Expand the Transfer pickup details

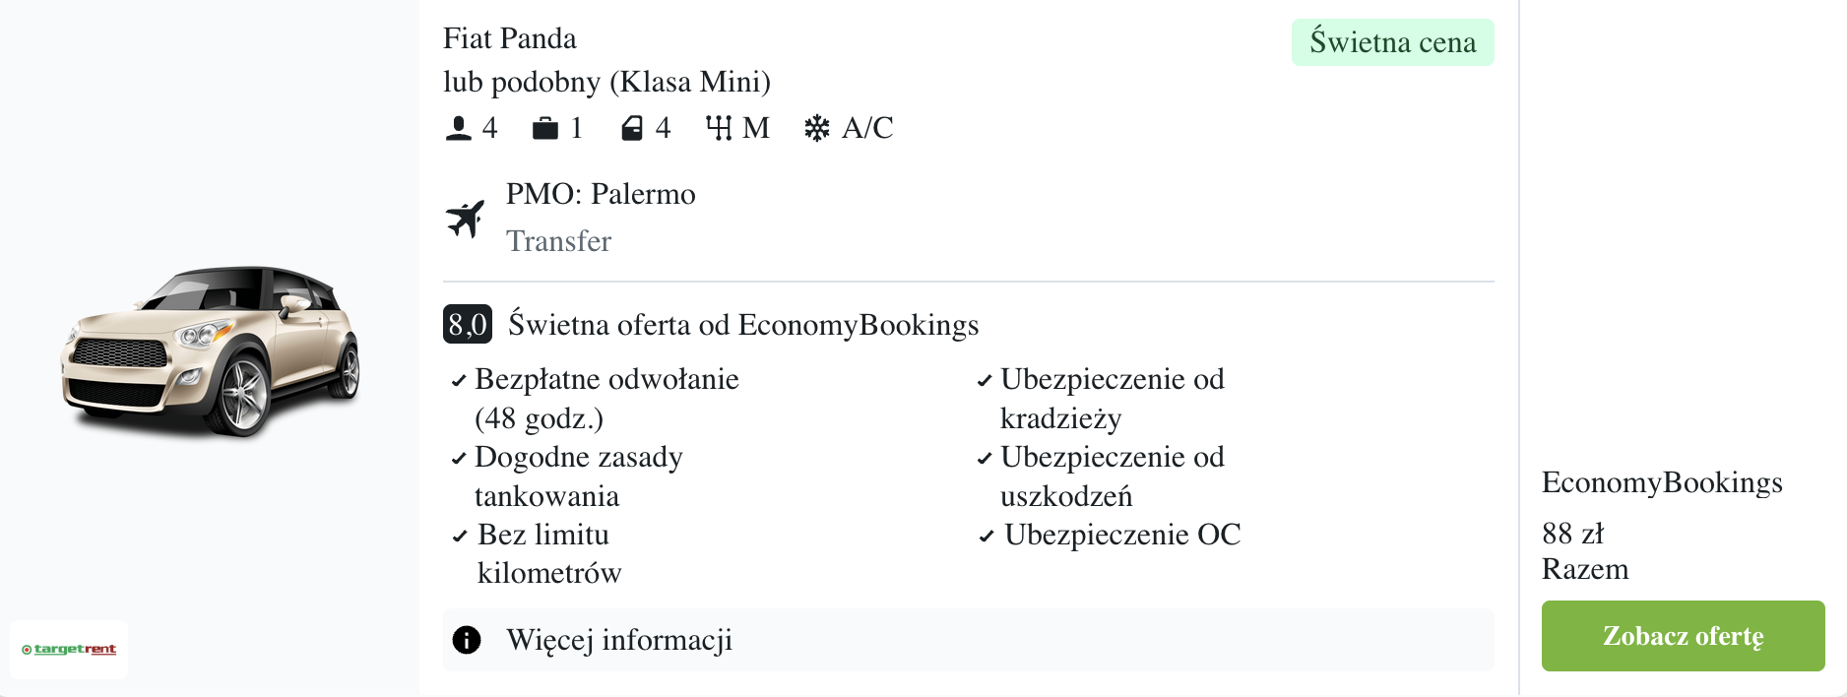point(558,241)
